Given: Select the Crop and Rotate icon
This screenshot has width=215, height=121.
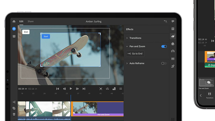Looking at the screenshot, I should click(x=173, y=66).
